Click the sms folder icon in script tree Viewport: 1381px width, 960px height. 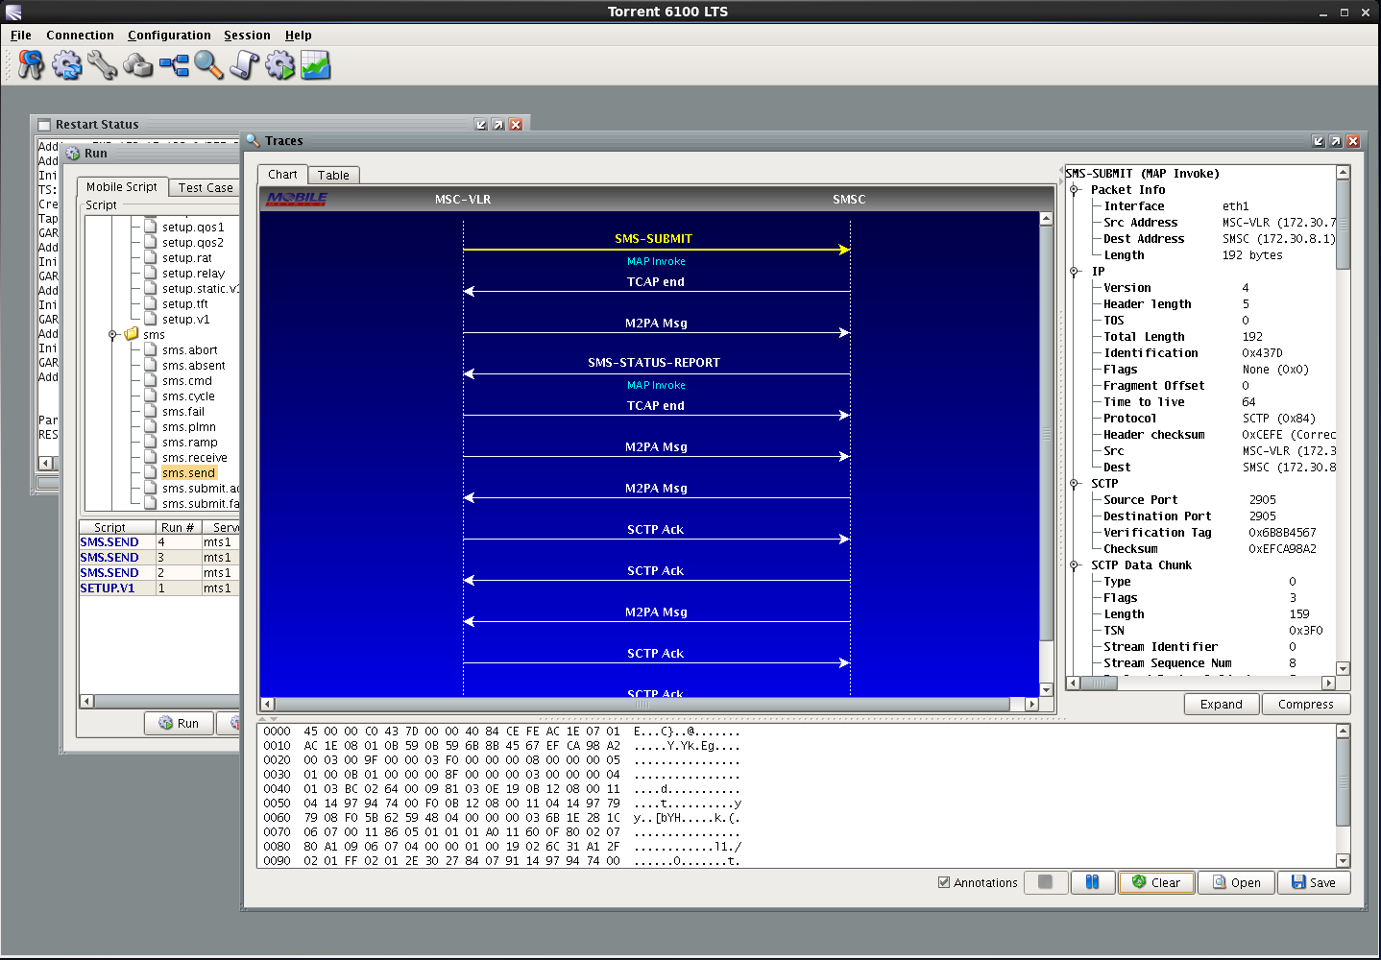point(132,334)
